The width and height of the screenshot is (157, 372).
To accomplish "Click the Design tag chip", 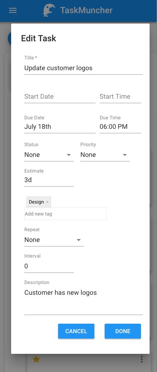I will tap(36, 202).
